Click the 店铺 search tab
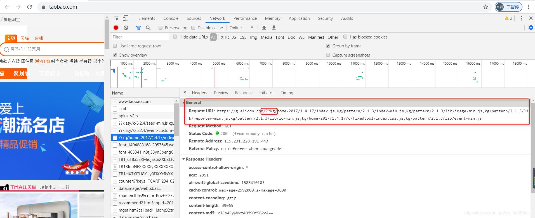Screen dimensions: 535x218 (x=39, y=38)
